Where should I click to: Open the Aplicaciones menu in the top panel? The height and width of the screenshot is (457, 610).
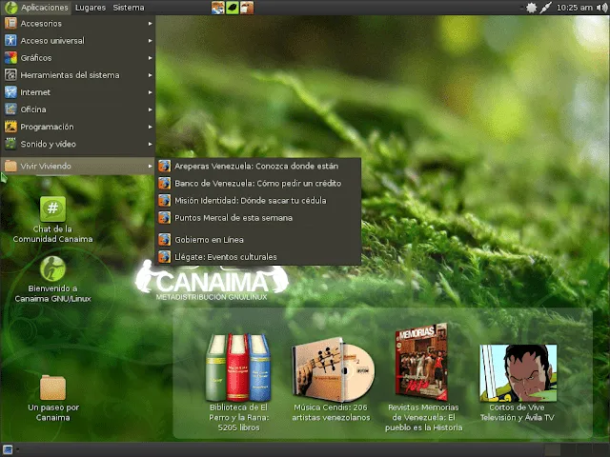point(36,8)
